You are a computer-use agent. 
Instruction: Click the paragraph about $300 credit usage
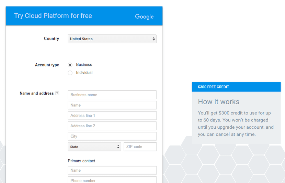(236, 123)
